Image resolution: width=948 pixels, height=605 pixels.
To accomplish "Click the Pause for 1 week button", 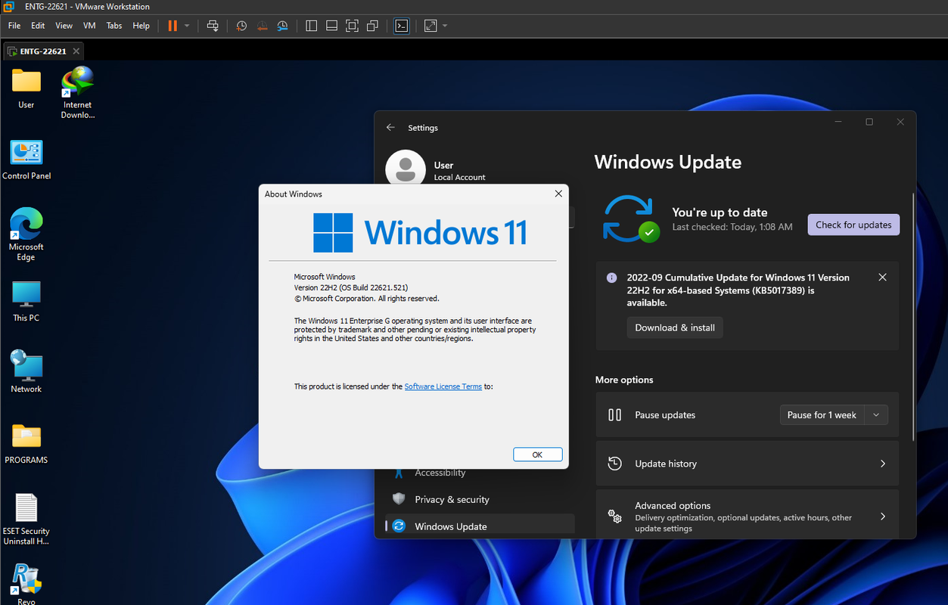I will (x=822, y=414).
